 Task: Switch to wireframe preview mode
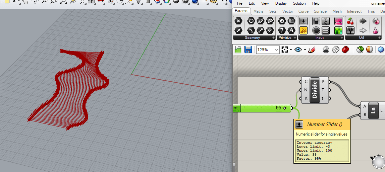(335, 50)
